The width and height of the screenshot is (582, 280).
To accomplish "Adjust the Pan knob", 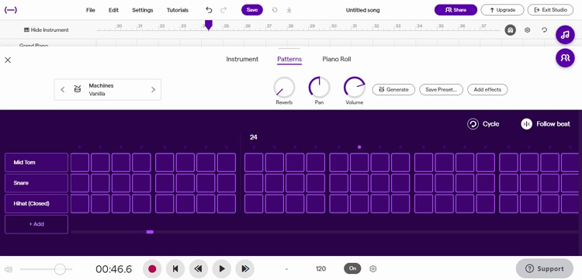I will tap(319, 88).
